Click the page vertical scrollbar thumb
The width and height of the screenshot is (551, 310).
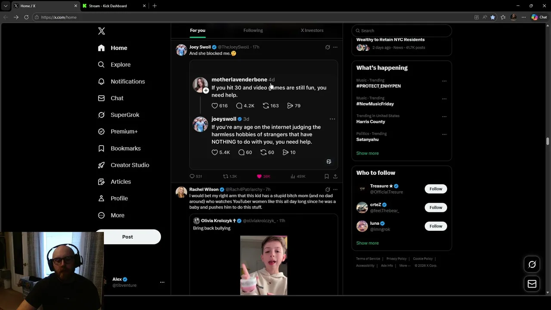coord(548,141)
